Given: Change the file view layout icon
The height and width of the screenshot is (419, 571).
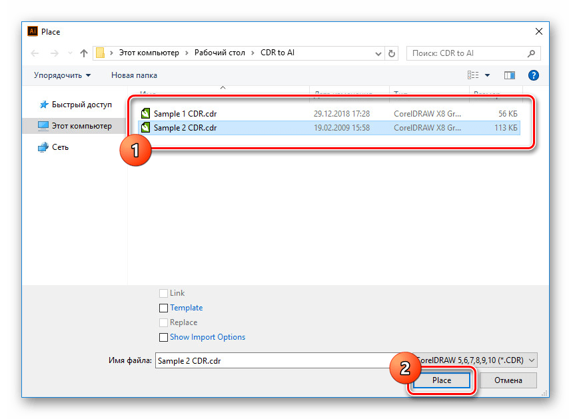Looking at the screenshot, I should 473,75.
